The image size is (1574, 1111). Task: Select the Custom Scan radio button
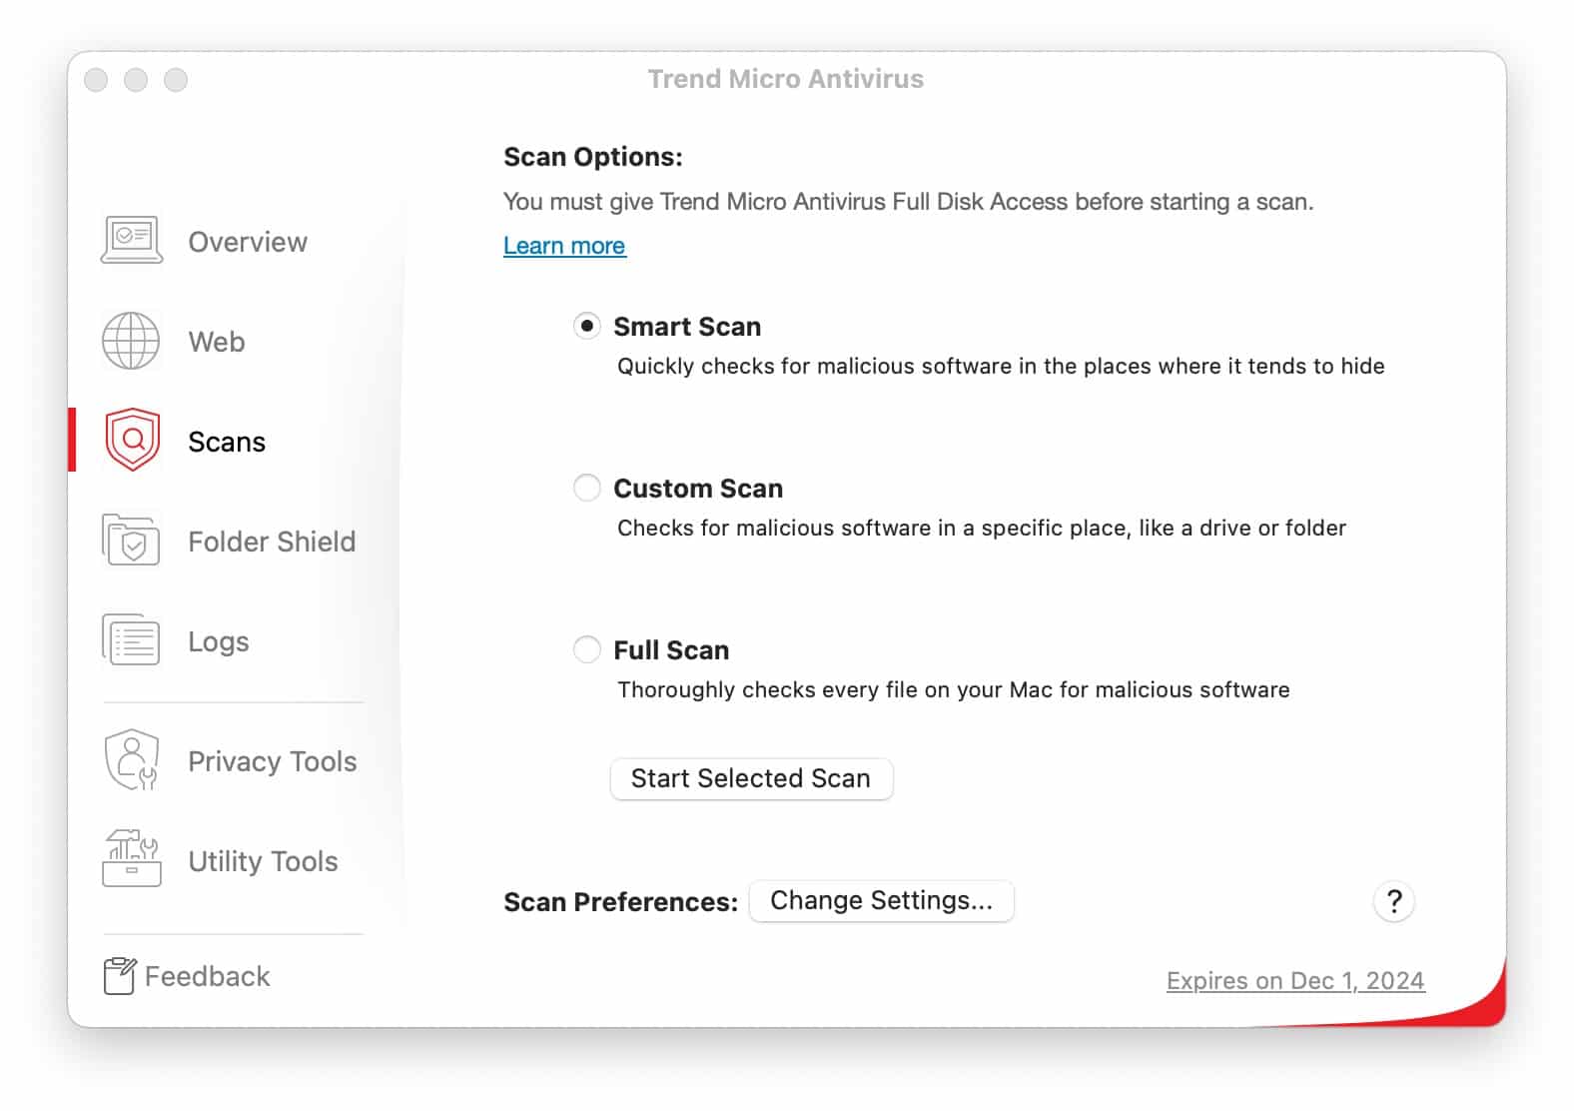[587, 488]
